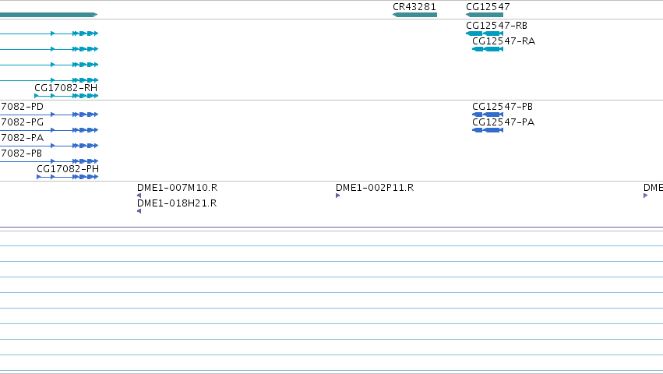Click the CG17082-PH protein feature
Viewport: 663px width, 374px height.
[x=68, y=177]
